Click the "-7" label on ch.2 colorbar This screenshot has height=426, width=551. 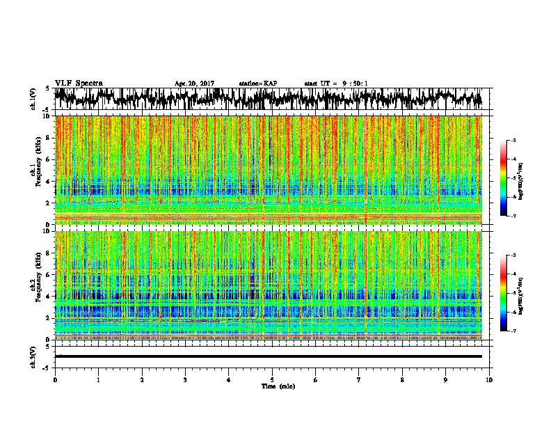[513, 331]
